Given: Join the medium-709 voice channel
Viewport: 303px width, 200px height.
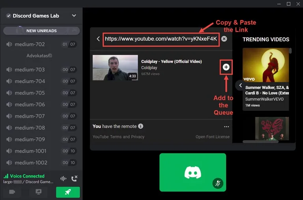Looking at the screenshot, I should [x=41, y=139].
